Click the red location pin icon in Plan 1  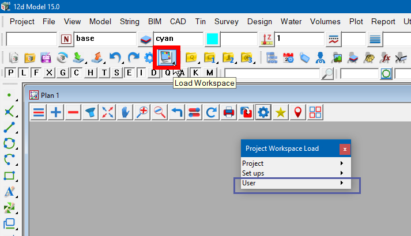pyautogui.click(x=298, y=112)
